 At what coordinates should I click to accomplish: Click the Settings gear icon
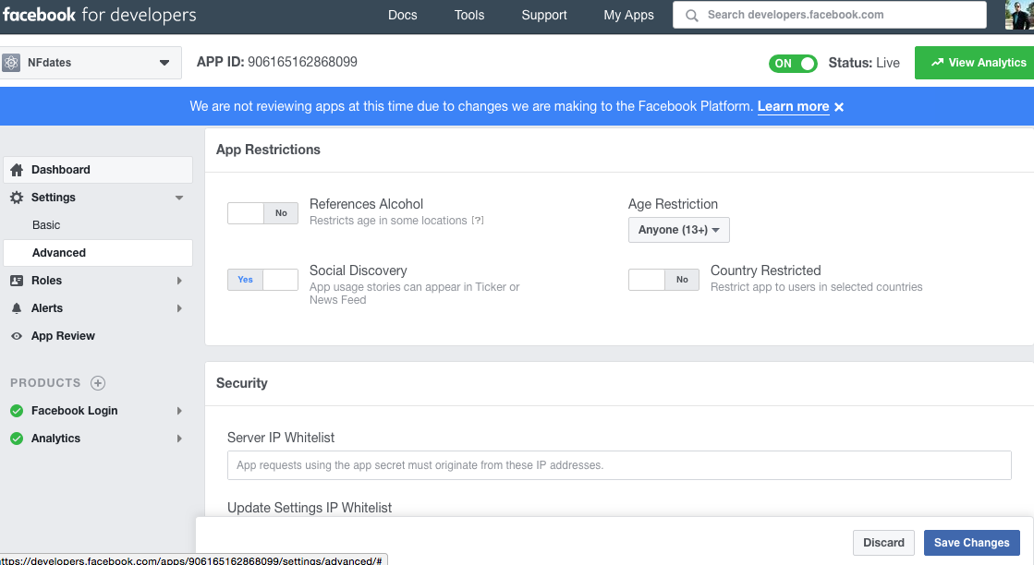[x=17, y=198]
